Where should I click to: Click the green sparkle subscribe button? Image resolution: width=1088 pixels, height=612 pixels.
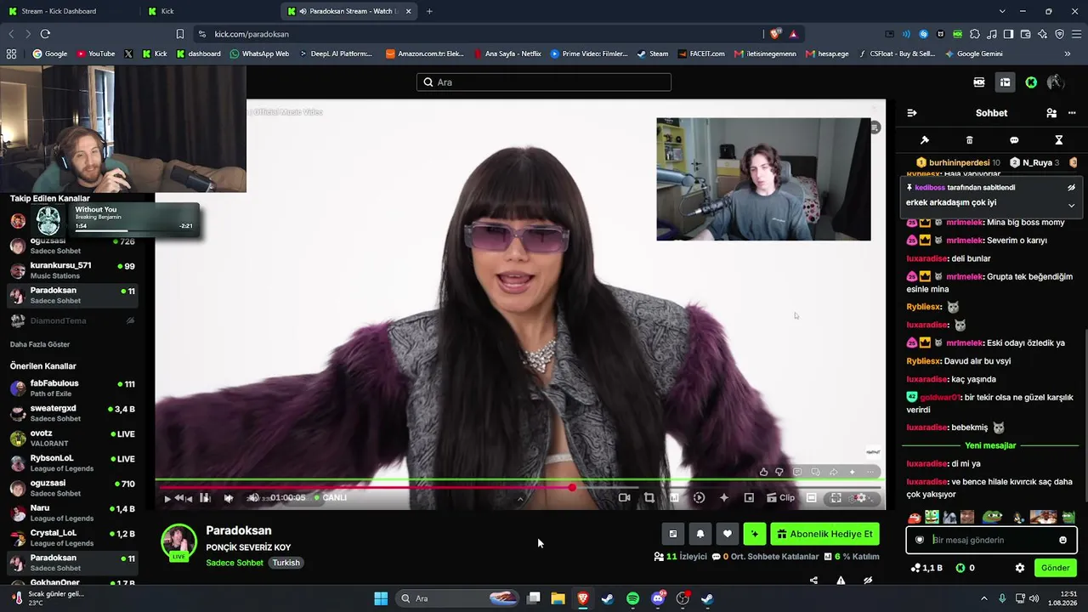pos(754,534)
